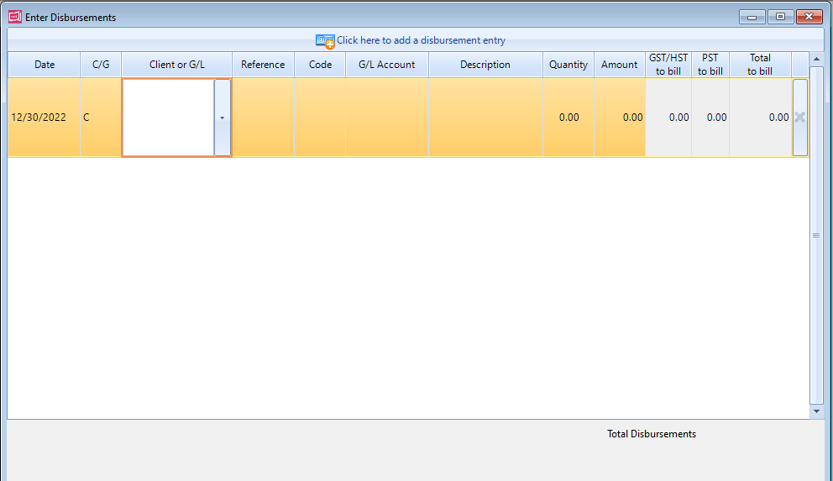
Task: Click the G/L Account cell in the row
Action: (x=387, y=118)
